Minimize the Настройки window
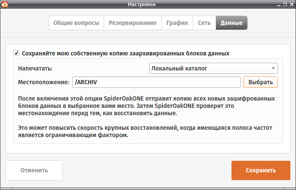 tap(279, 5)
